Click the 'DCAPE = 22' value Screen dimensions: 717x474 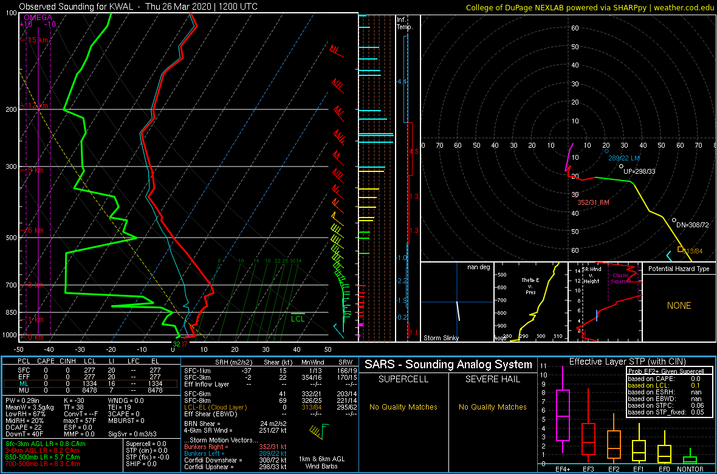point(23,427)
